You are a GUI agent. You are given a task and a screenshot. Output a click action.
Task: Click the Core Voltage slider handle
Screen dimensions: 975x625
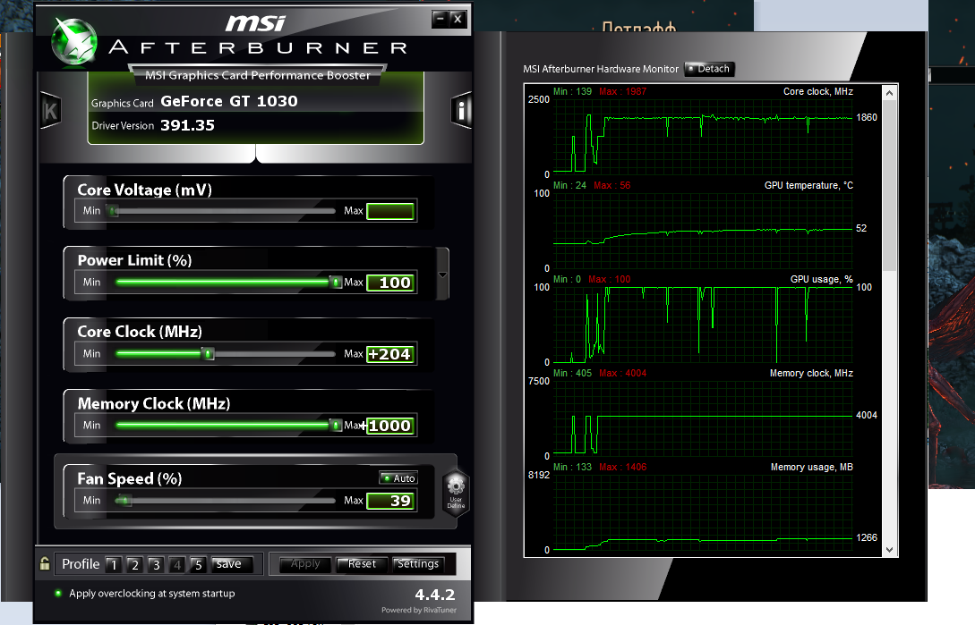[x=113, y=211]
